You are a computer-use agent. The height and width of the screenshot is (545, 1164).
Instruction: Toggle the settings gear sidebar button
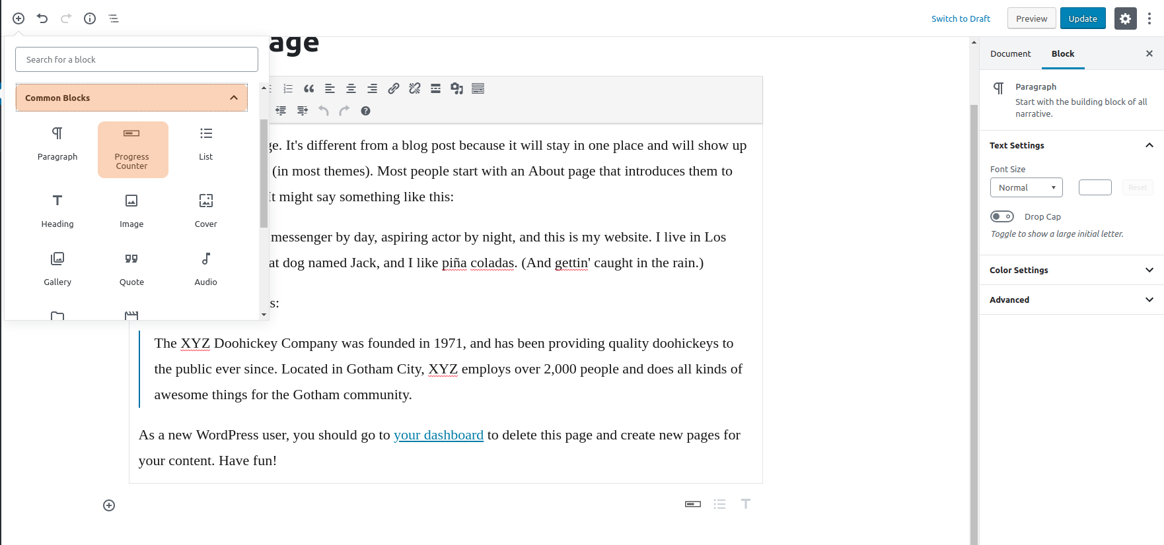click(1126, 18)
